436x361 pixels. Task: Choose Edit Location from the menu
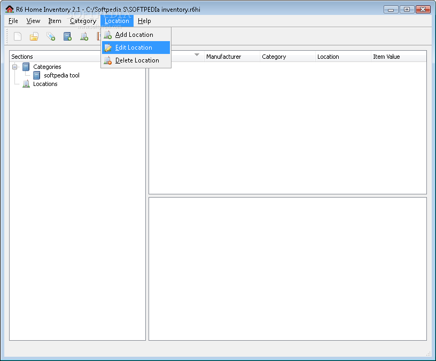(136, 48)
